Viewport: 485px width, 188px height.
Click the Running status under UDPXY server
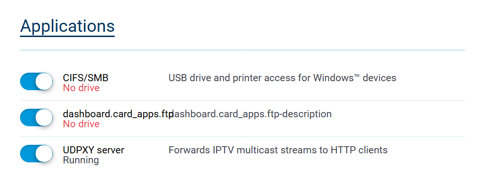point(81,160)
